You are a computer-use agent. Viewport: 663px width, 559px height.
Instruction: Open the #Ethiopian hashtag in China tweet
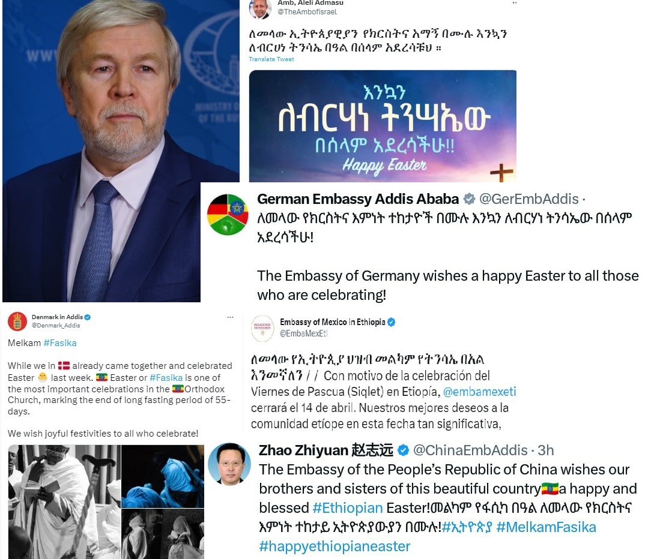pyautogui.click(x=348, y=508)
